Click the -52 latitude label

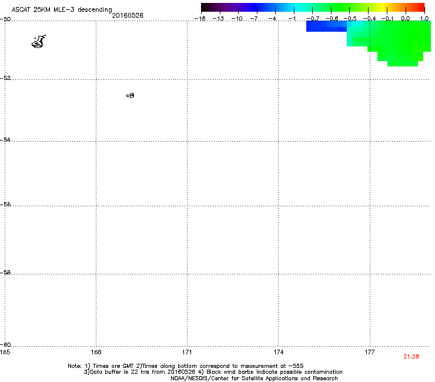pyautogui.click(x=5, y=78)
